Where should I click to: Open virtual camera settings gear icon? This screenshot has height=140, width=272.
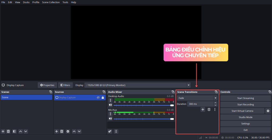(x=268, y=111)
